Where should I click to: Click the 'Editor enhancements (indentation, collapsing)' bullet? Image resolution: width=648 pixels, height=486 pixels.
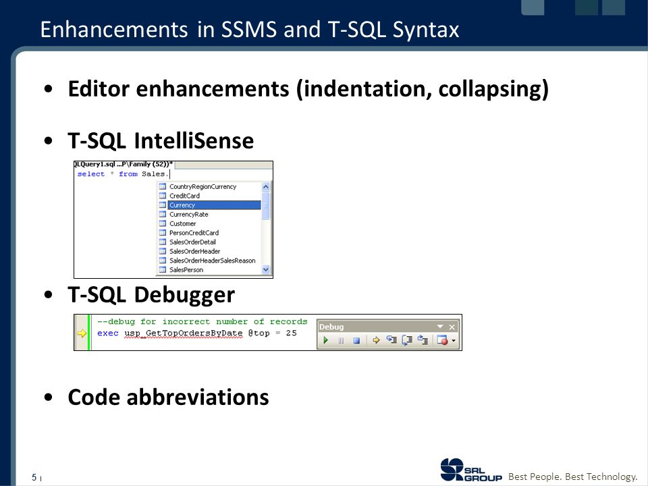pos(308,89)
